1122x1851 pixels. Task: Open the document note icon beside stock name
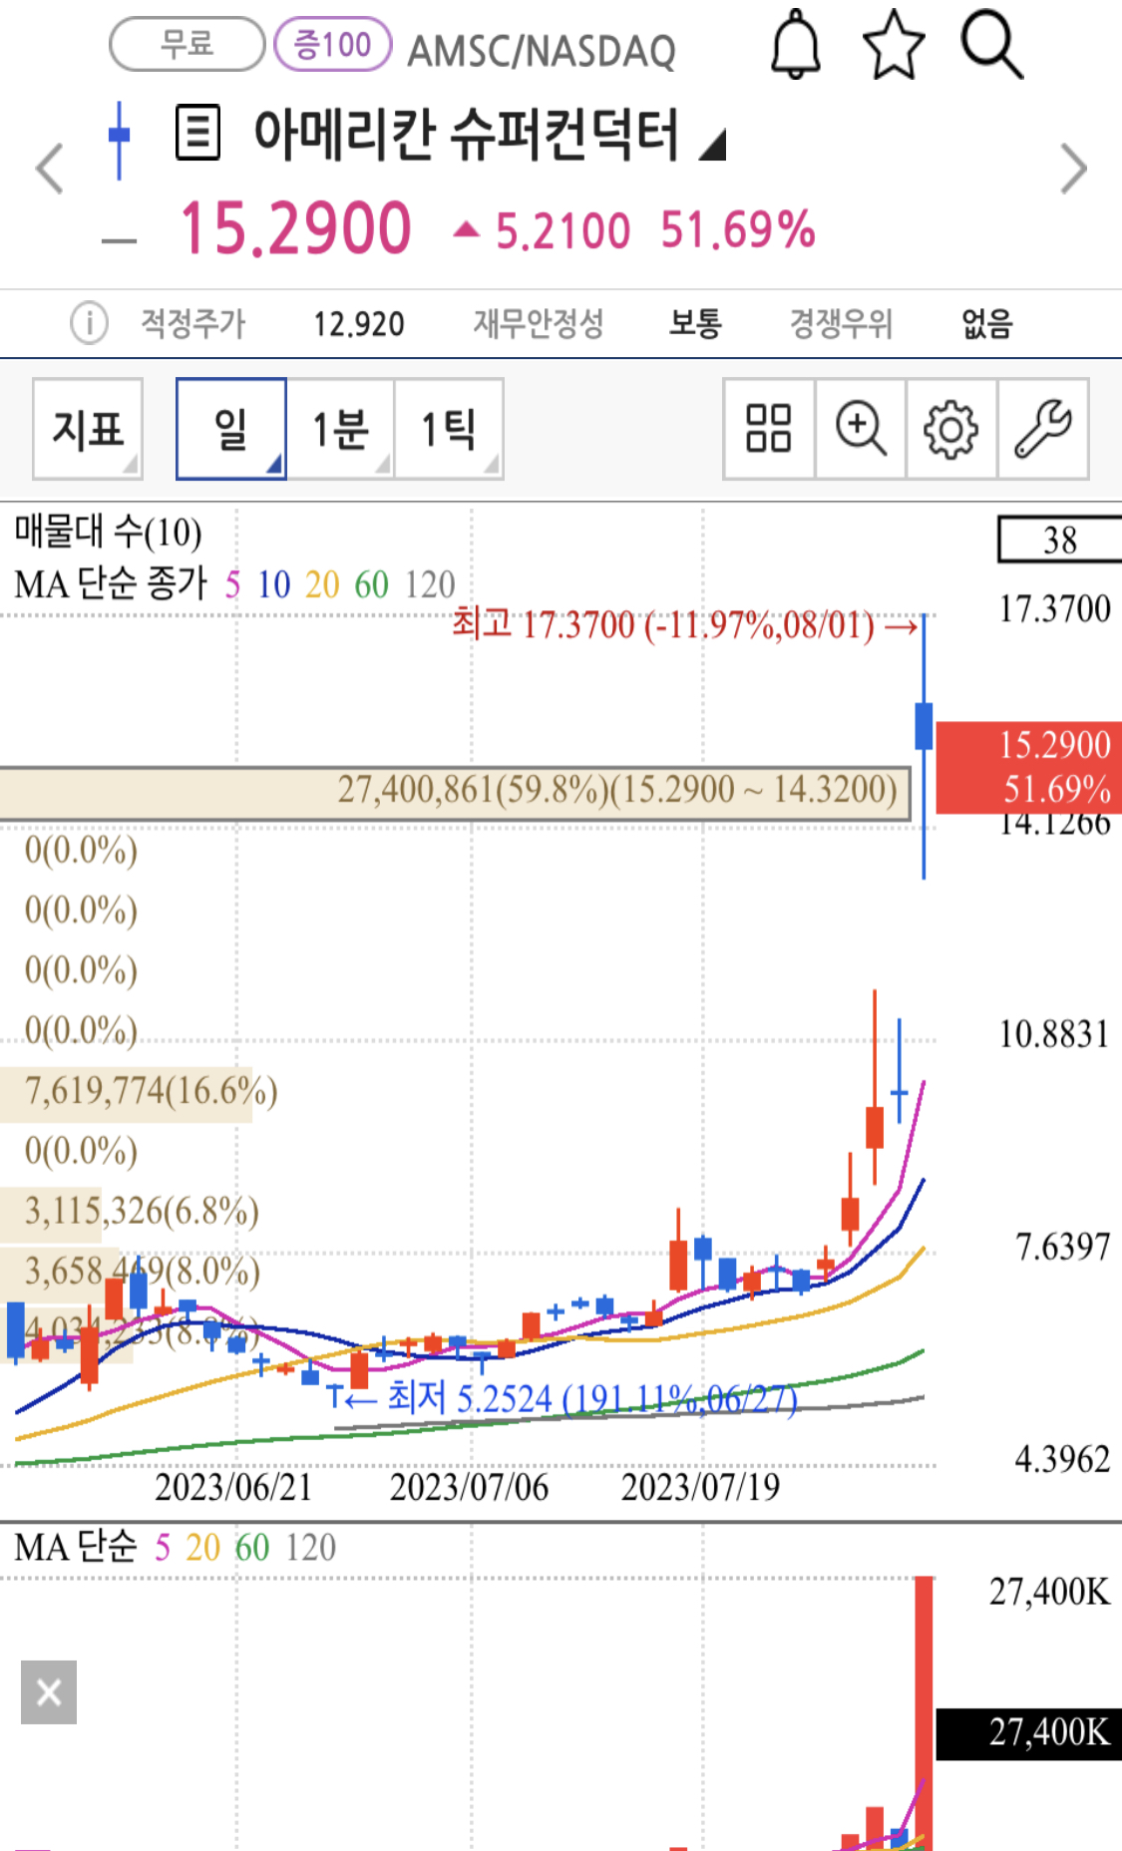click(197, 132)
